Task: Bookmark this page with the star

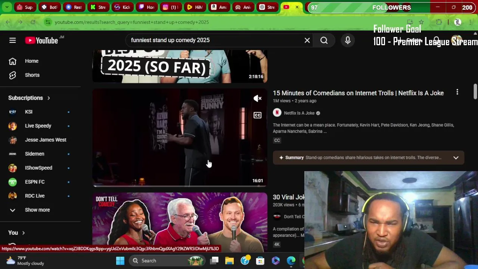Action: pos(421,22)
